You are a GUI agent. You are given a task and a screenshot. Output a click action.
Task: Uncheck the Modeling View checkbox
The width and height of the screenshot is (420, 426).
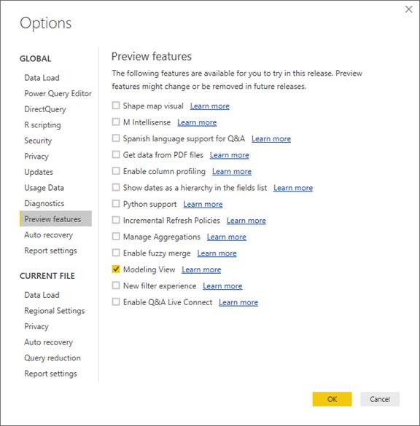click(x=116, y=269)
